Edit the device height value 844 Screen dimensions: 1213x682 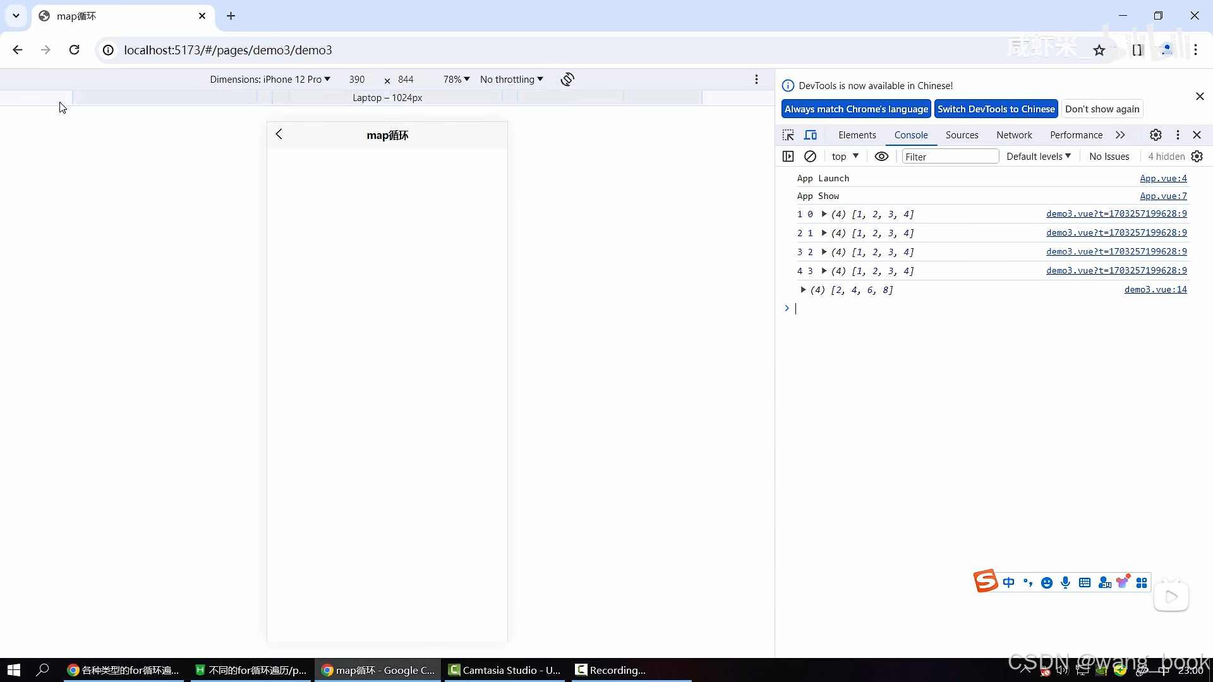click(x=406, y=79)
